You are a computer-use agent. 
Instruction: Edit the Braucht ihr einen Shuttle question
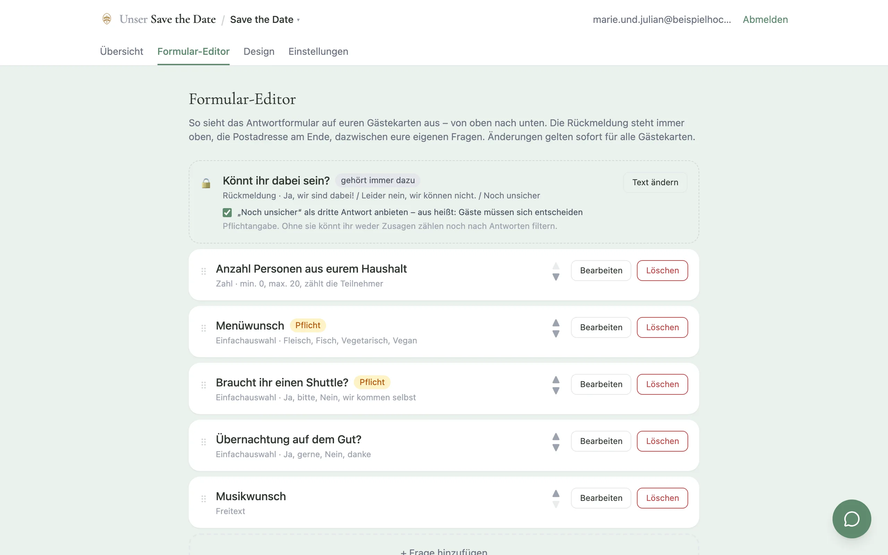601,384
